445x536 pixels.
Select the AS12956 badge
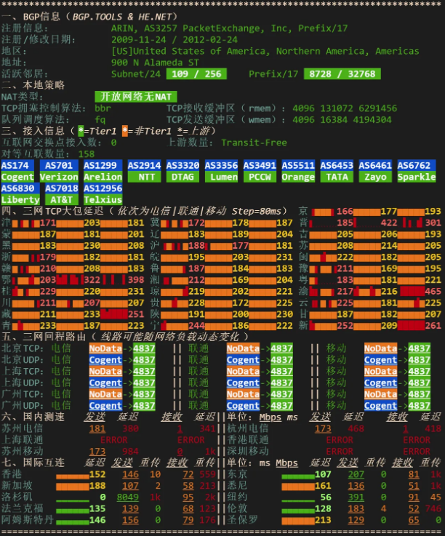103,188
